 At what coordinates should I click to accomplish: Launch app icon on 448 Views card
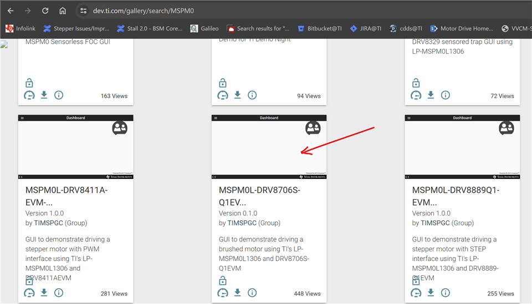coord(223,293)
